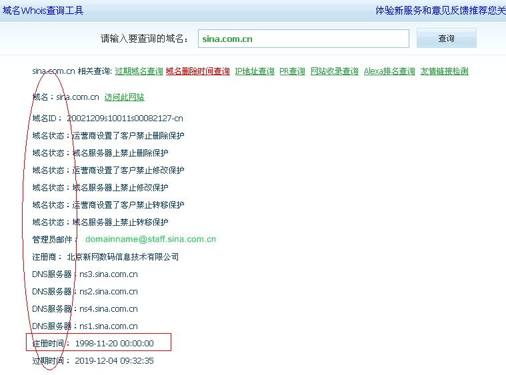Screen dimensions: 506x375
Task: Select DNS server ns4.sina.com.cn
Action: point(109,309)
